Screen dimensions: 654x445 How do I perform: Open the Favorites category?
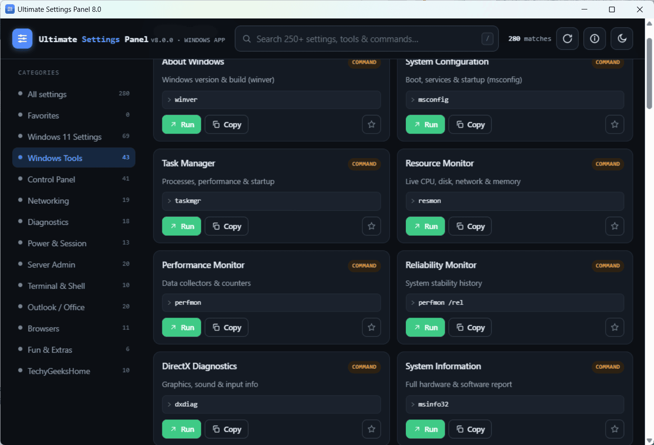coord(74,116)
